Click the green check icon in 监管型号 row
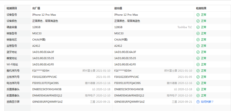231x111 pixels. [x=198, y=46]
